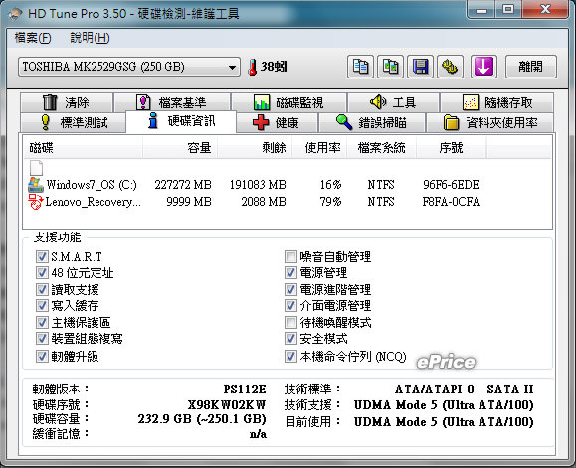576x468 pixels.
Task: Toggle the 電源管理 checkbox
Action: 290,273
